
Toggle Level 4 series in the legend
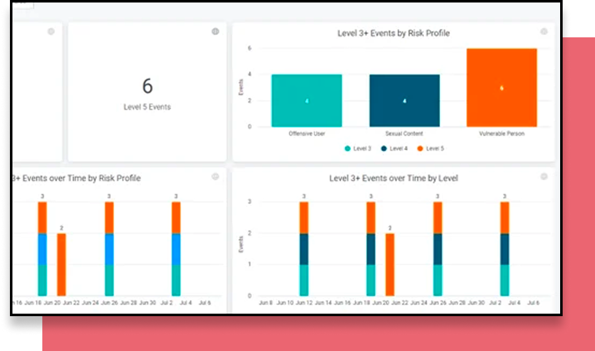(396, 149)
